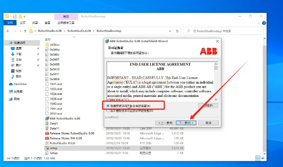
Task: Click the search box in RobotStudiosetup
Action: (223, 31)
